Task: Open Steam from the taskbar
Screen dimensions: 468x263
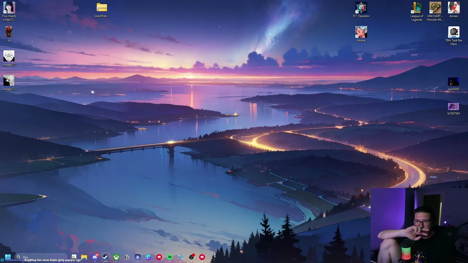Action: (105, 257)
